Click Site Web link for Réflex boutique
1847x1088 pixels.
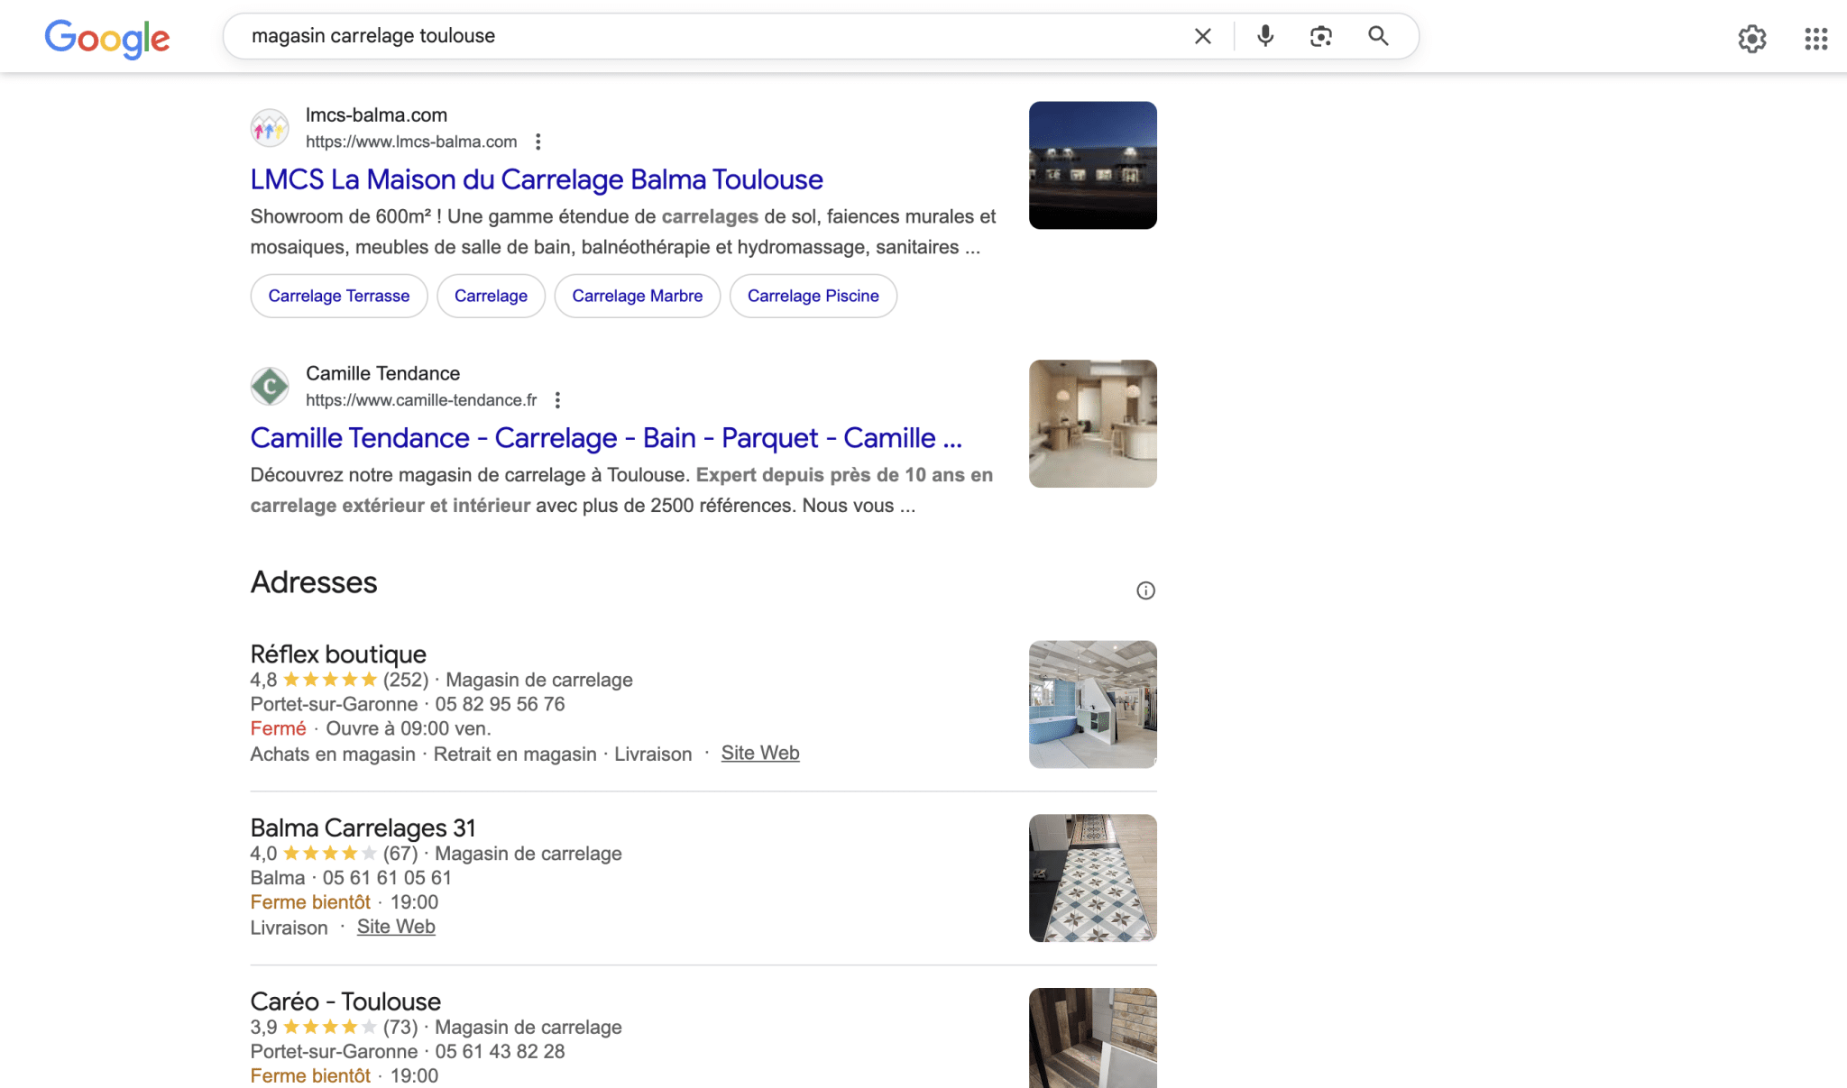pyautogui.click(x=759, y=753)
